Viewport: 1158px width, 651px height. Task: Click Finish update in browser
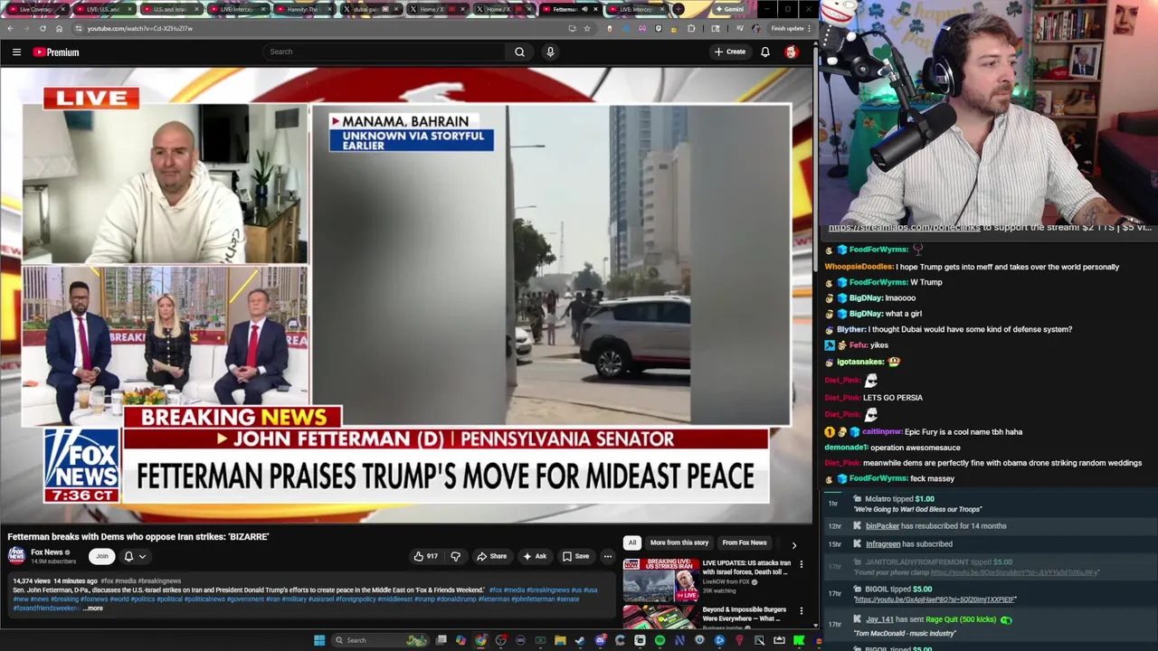(787, 28)
